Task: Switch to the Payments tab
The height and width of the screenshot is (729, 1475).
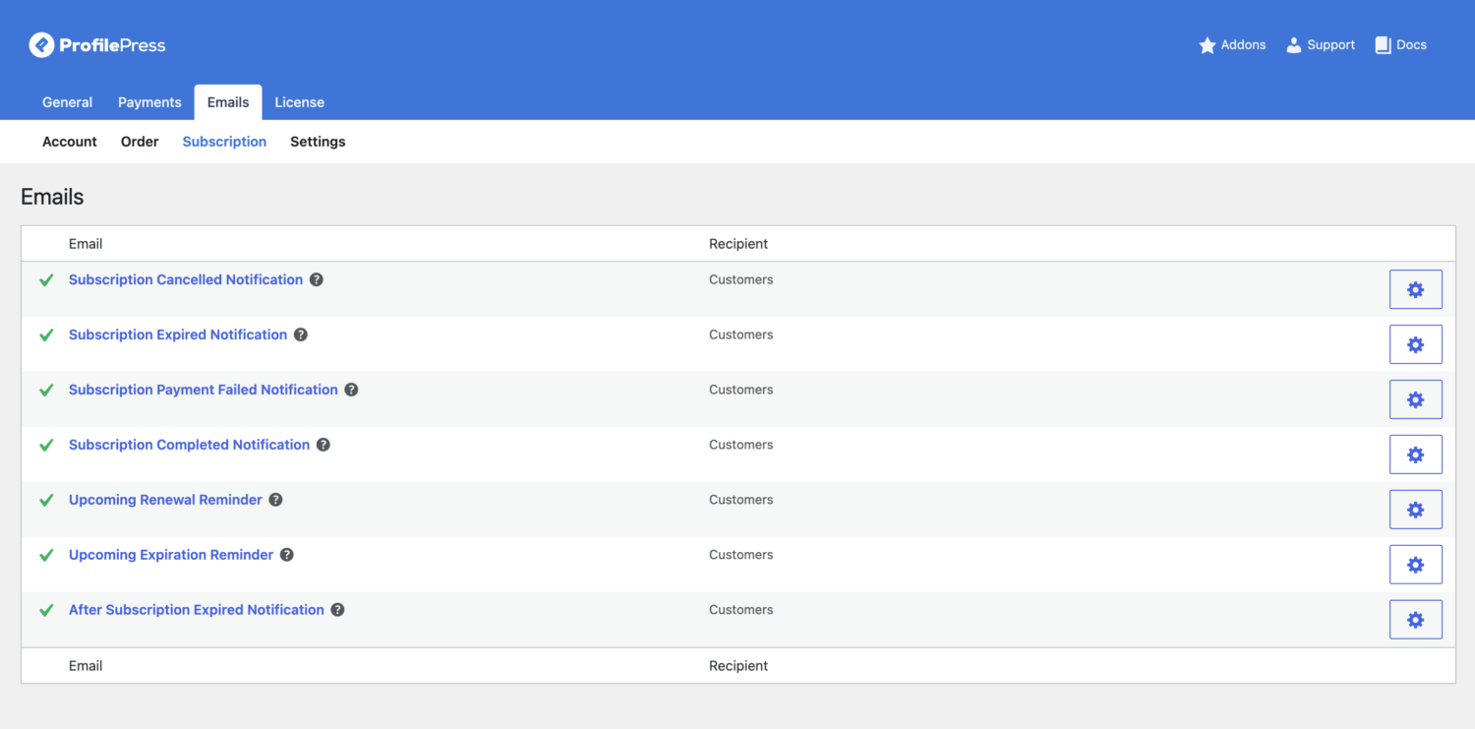Action: tap(149, 102)
